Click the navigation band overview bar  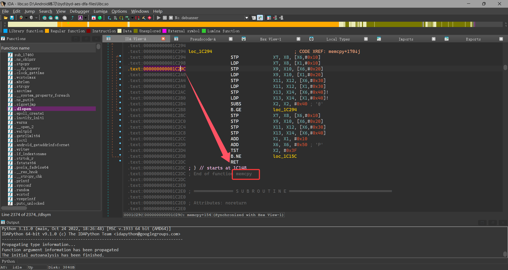255,24
